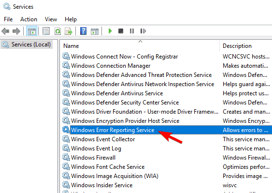The height and width of the screenshot is (193, 272).
Task: Restart the service with the restart button
Action: [143, 31]
